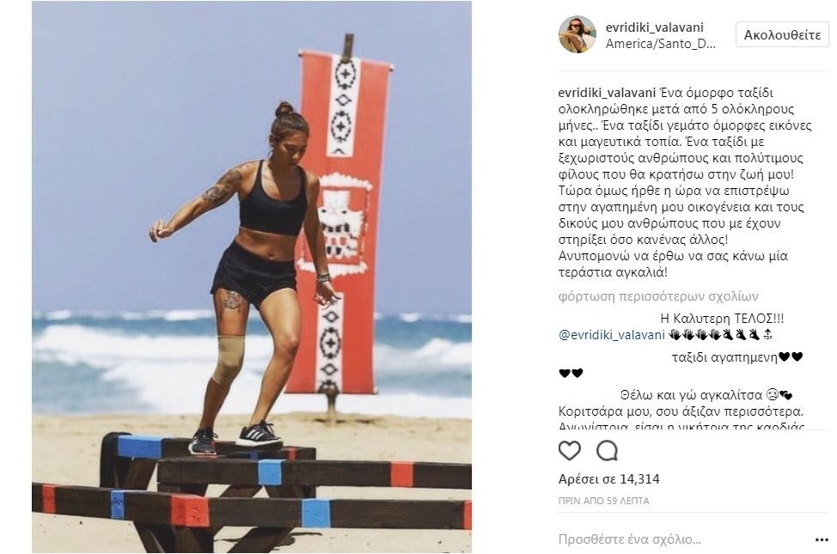Screen dimensions: 837x554
Task: Like the post with the heart icon
Action: pos(569,451)
